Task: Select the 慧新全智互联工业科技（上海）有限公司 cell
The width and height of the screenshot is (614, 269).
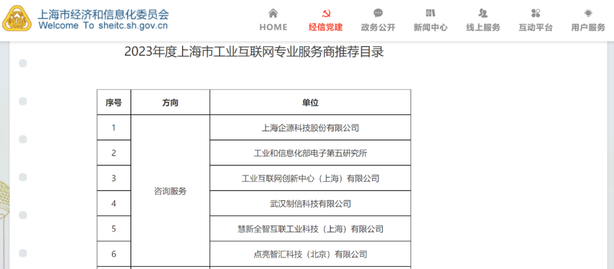Action: 310,229
